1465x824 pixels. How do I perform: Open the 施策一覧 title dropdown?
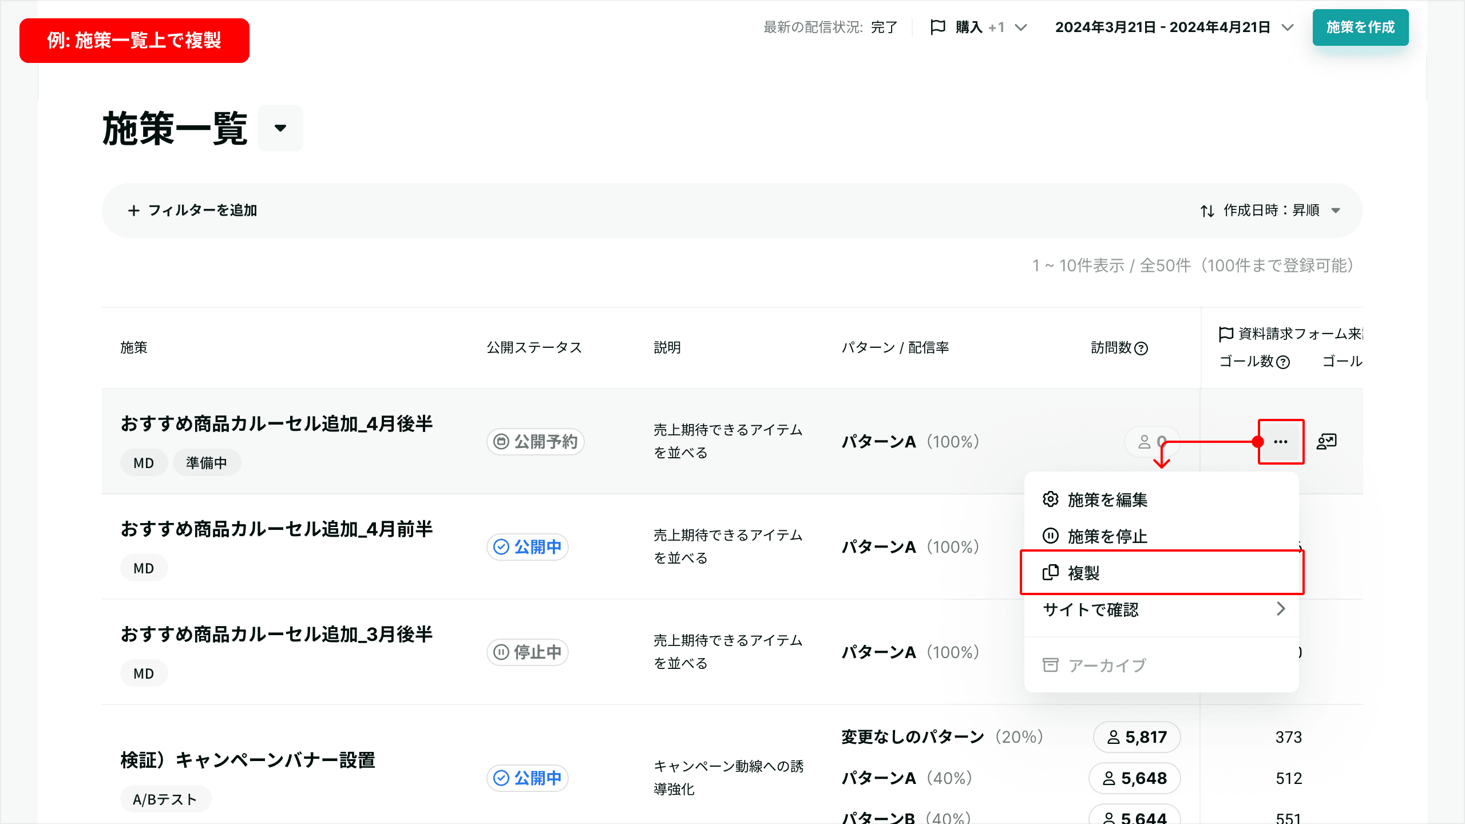click(x=280, y=128)
